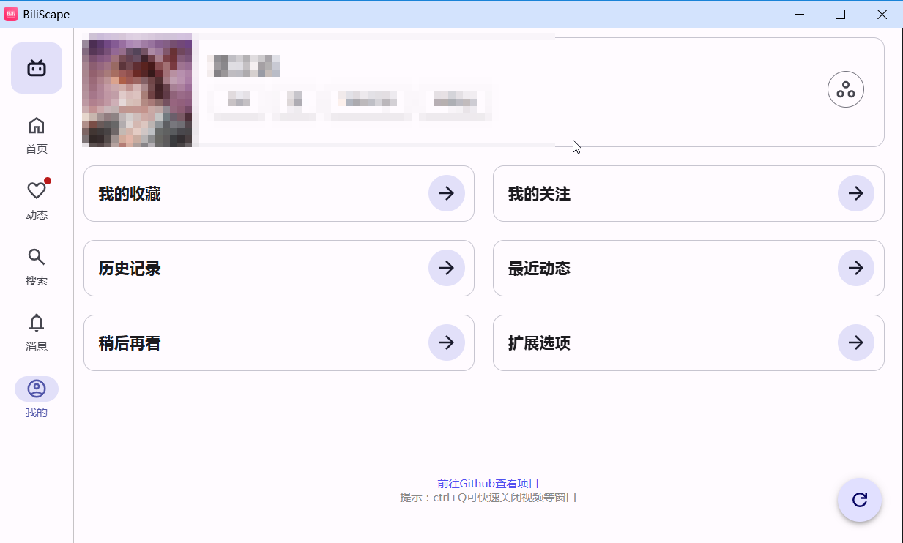Viewport: 903px width, 543px height.
Task: Open the 扩展选项 card
Action: [x=688, y=342]
